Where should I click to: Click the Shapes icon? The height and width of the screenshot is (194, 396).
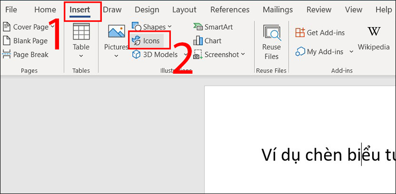137,26
